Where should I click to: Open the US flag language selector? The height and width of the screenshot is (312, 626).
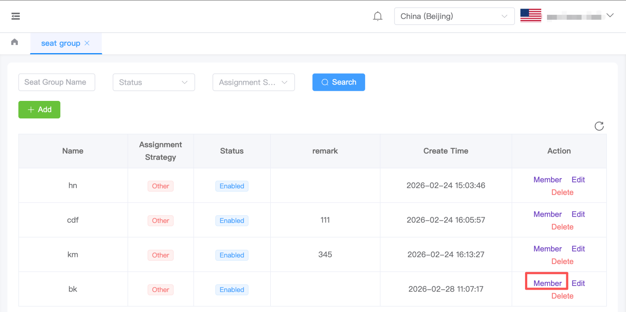coord(531,16)
